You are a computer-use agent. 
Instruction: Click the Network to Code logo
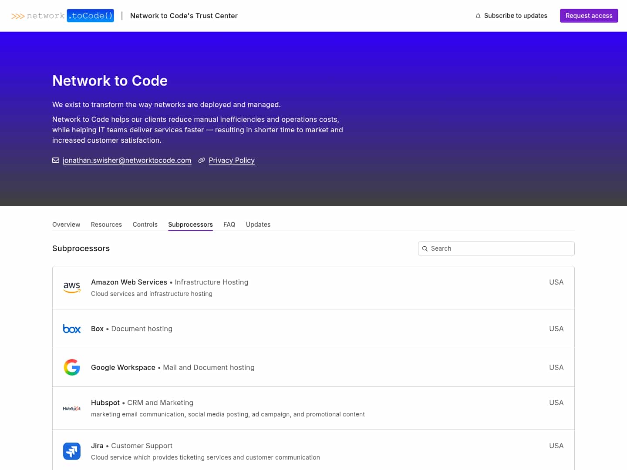pyautogui.click(x=63, y=16)
